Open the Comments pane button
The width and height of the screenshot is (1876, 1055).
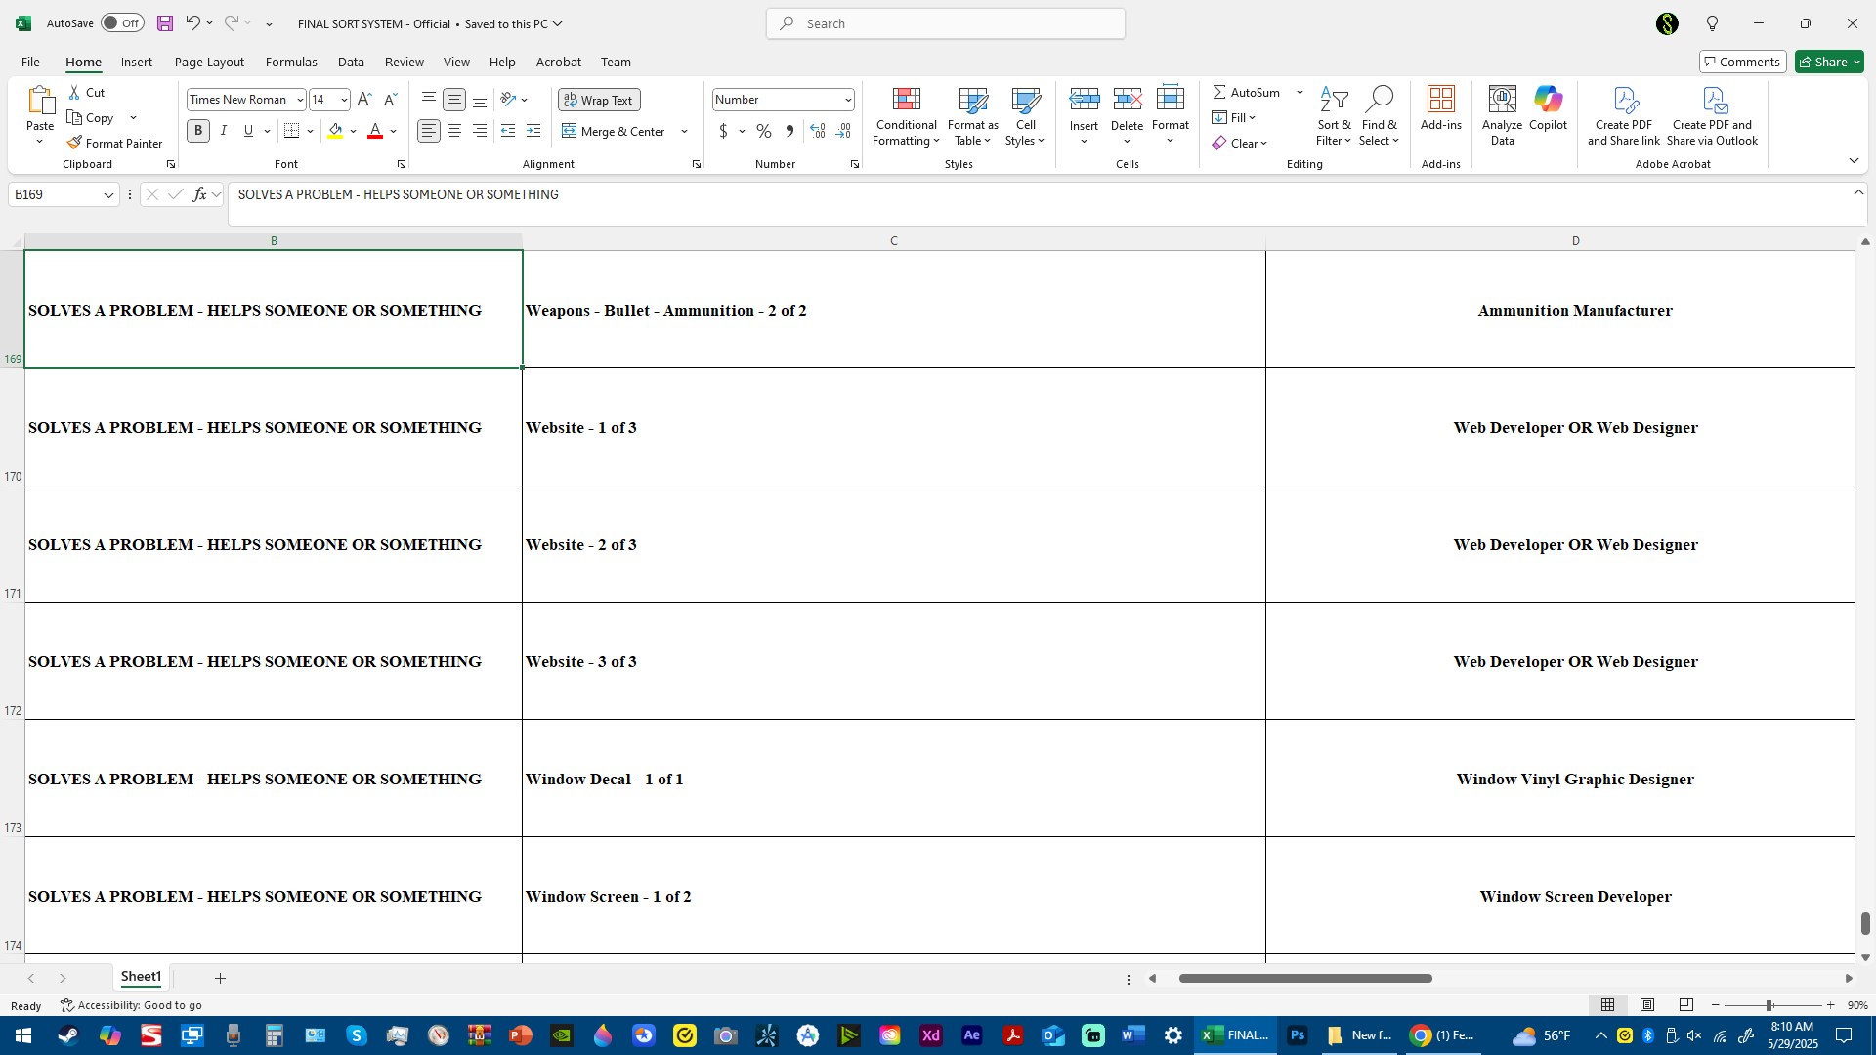pos(1742,62)
